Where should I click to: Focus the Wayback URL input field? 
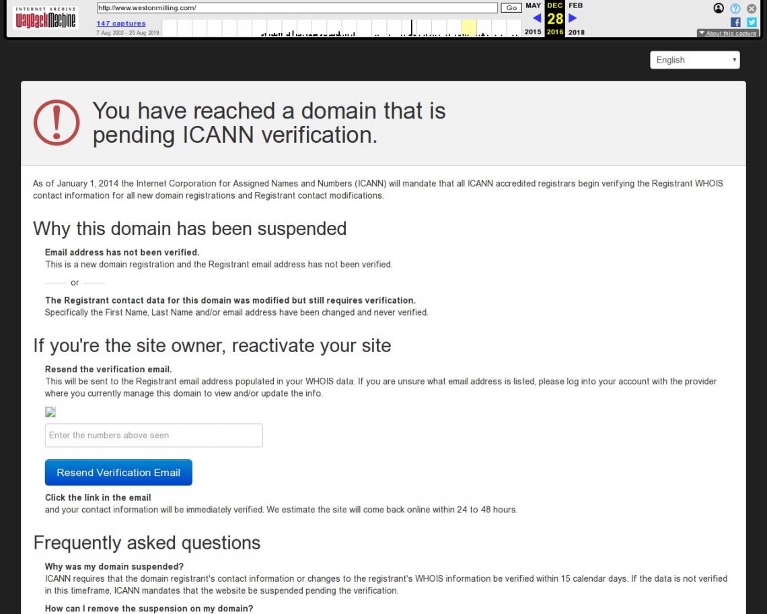click(297, 8)
